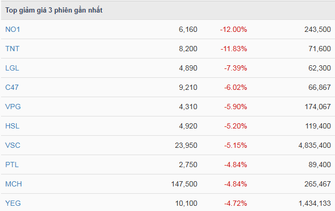Click the HSL ticker symbol
The height and width of the screenshot is (211, 335).
click(x=12, y=126)
